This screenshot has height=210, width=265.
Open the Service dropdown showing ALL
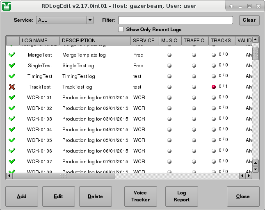(65, 20)
